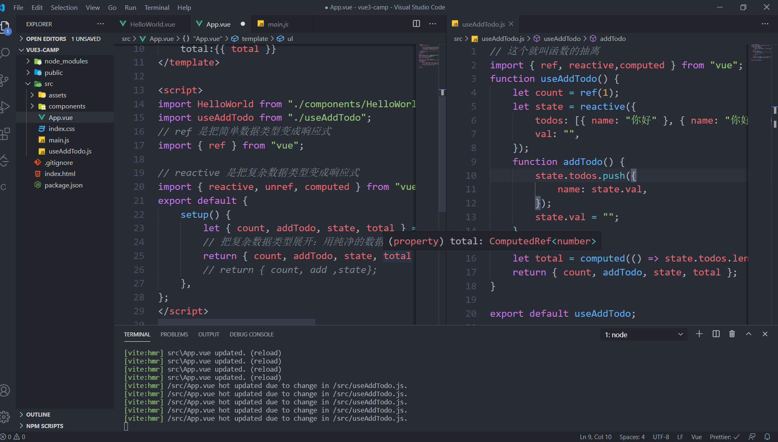Open the Go menu
The image size is (778, 442).
(112, 7)
